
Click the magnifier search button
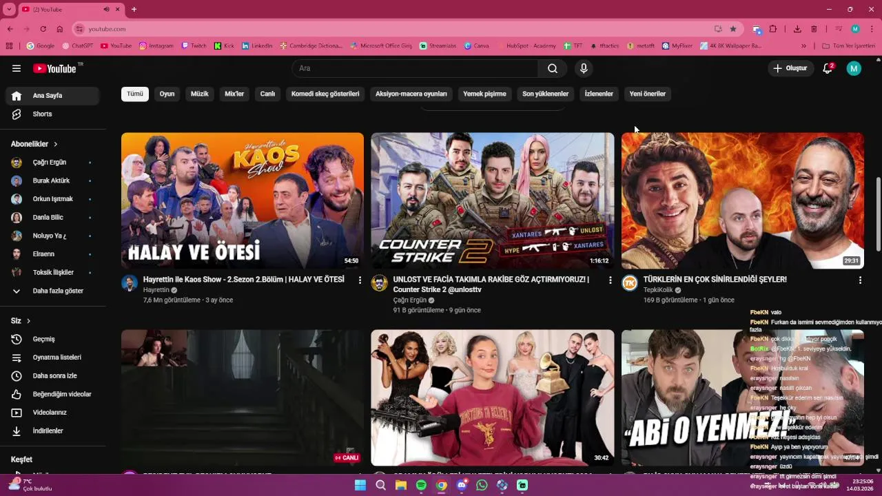(x=553, y=68)
